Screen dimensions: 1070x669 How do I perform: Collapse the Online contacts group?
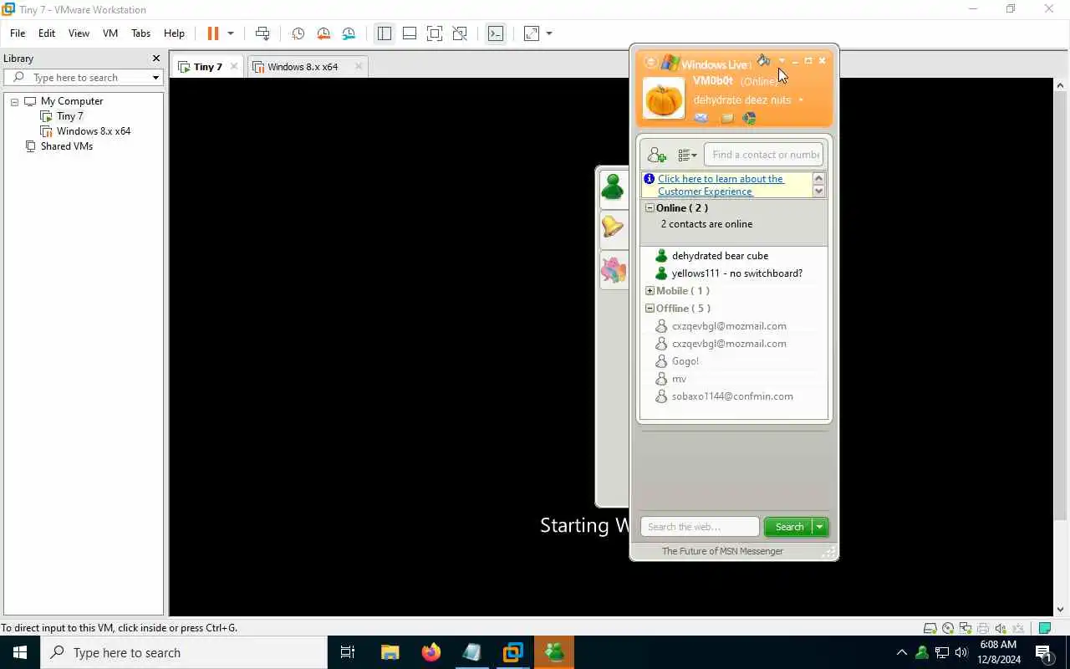650,208
